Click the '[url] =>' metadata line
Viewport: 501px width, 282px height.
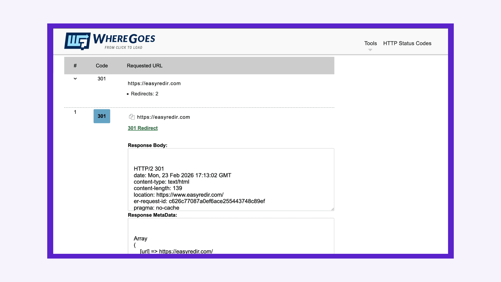176,251
